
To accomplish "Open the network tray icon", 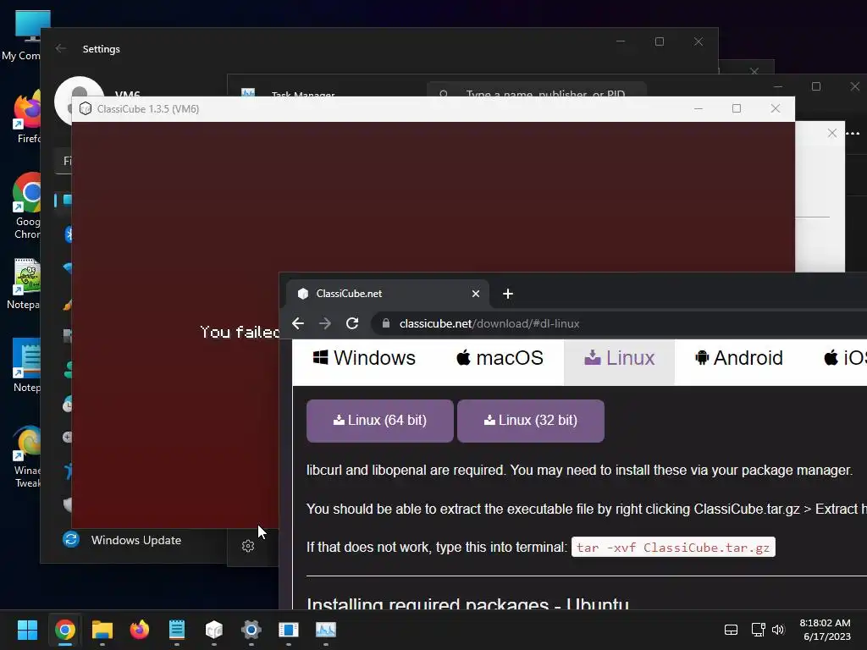I will pos(758,630).
